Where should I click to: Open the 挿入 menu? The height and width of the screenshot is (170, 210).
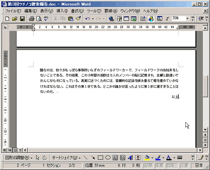coord(62,11)
